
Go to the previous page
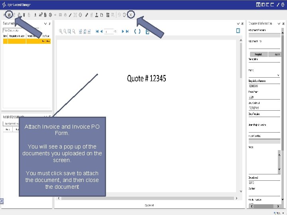[x=101, y=31]
